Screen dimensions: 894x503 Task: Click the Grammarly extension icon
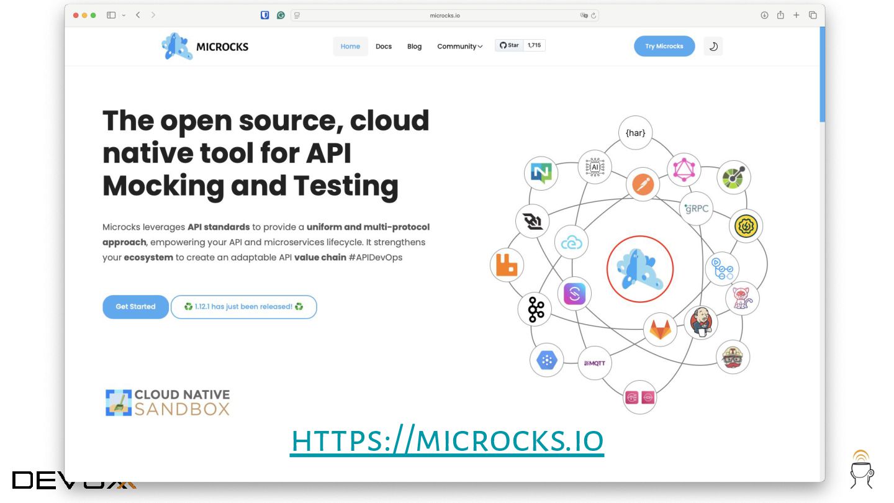pyautogui.click(x=281, y=15)
